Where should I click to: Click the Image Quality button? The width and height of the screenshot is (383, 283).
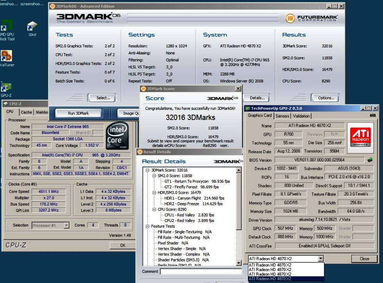pyautogui.click(x=129, y=113)
